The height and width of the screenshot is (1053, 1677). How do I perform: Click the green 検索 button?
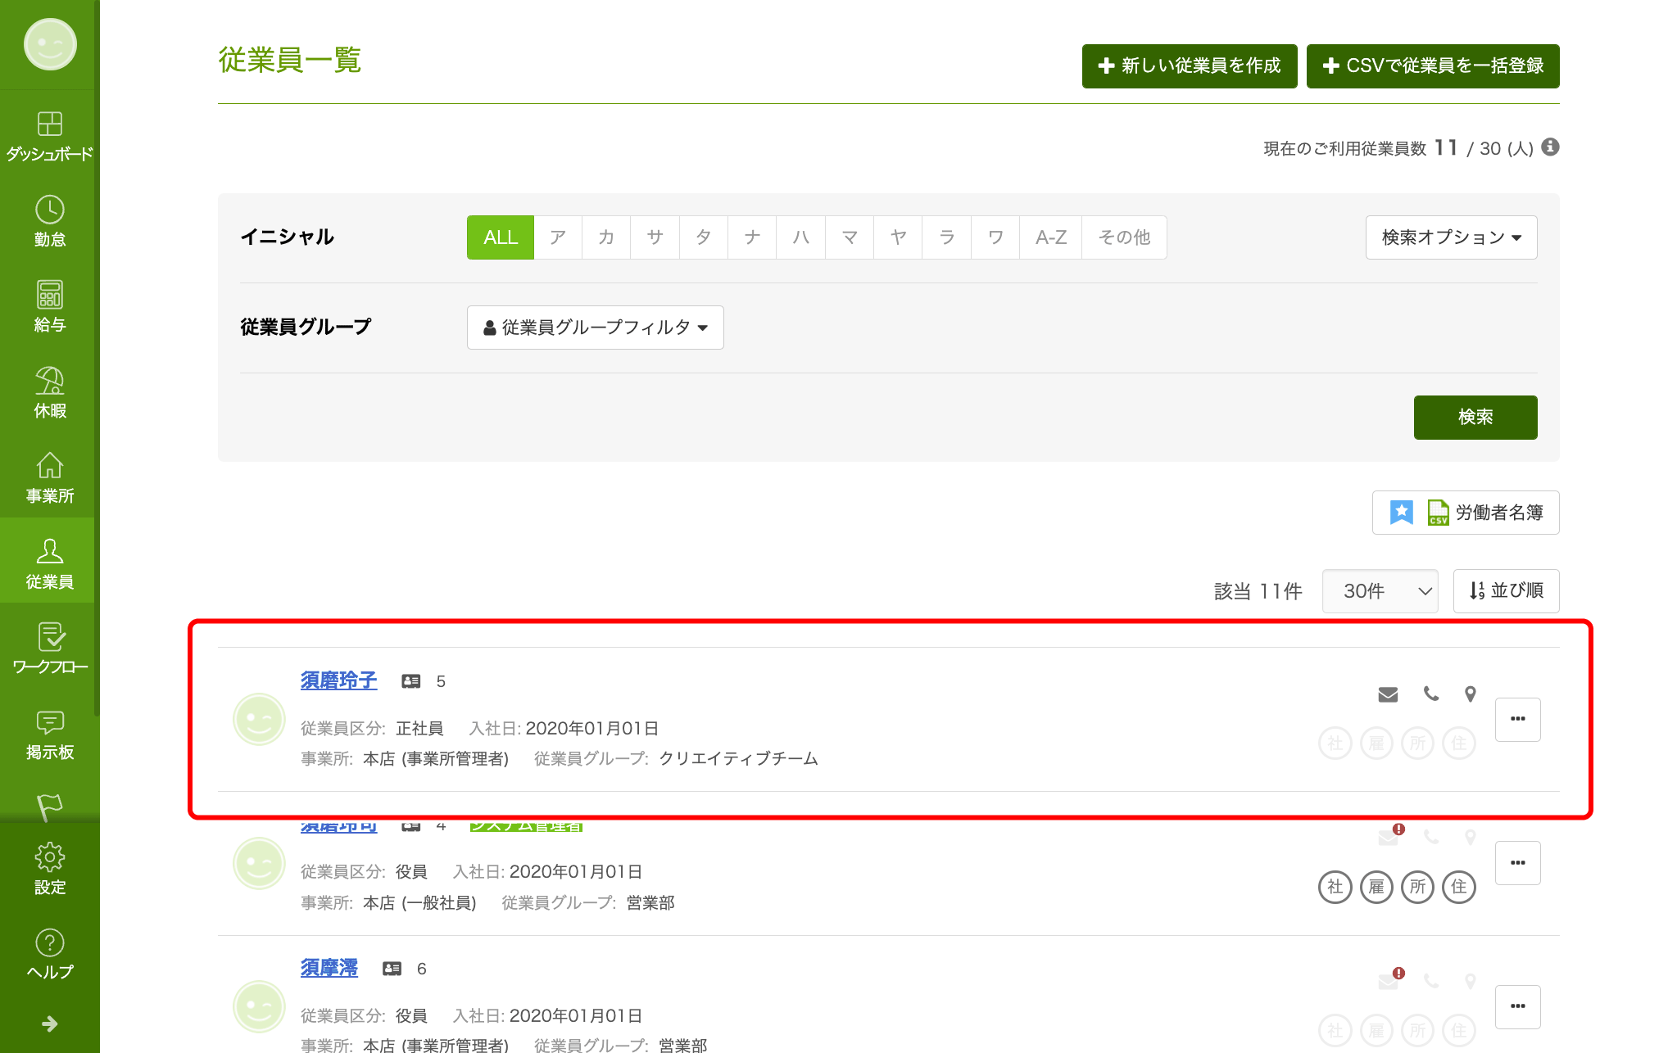[1475, 418]
